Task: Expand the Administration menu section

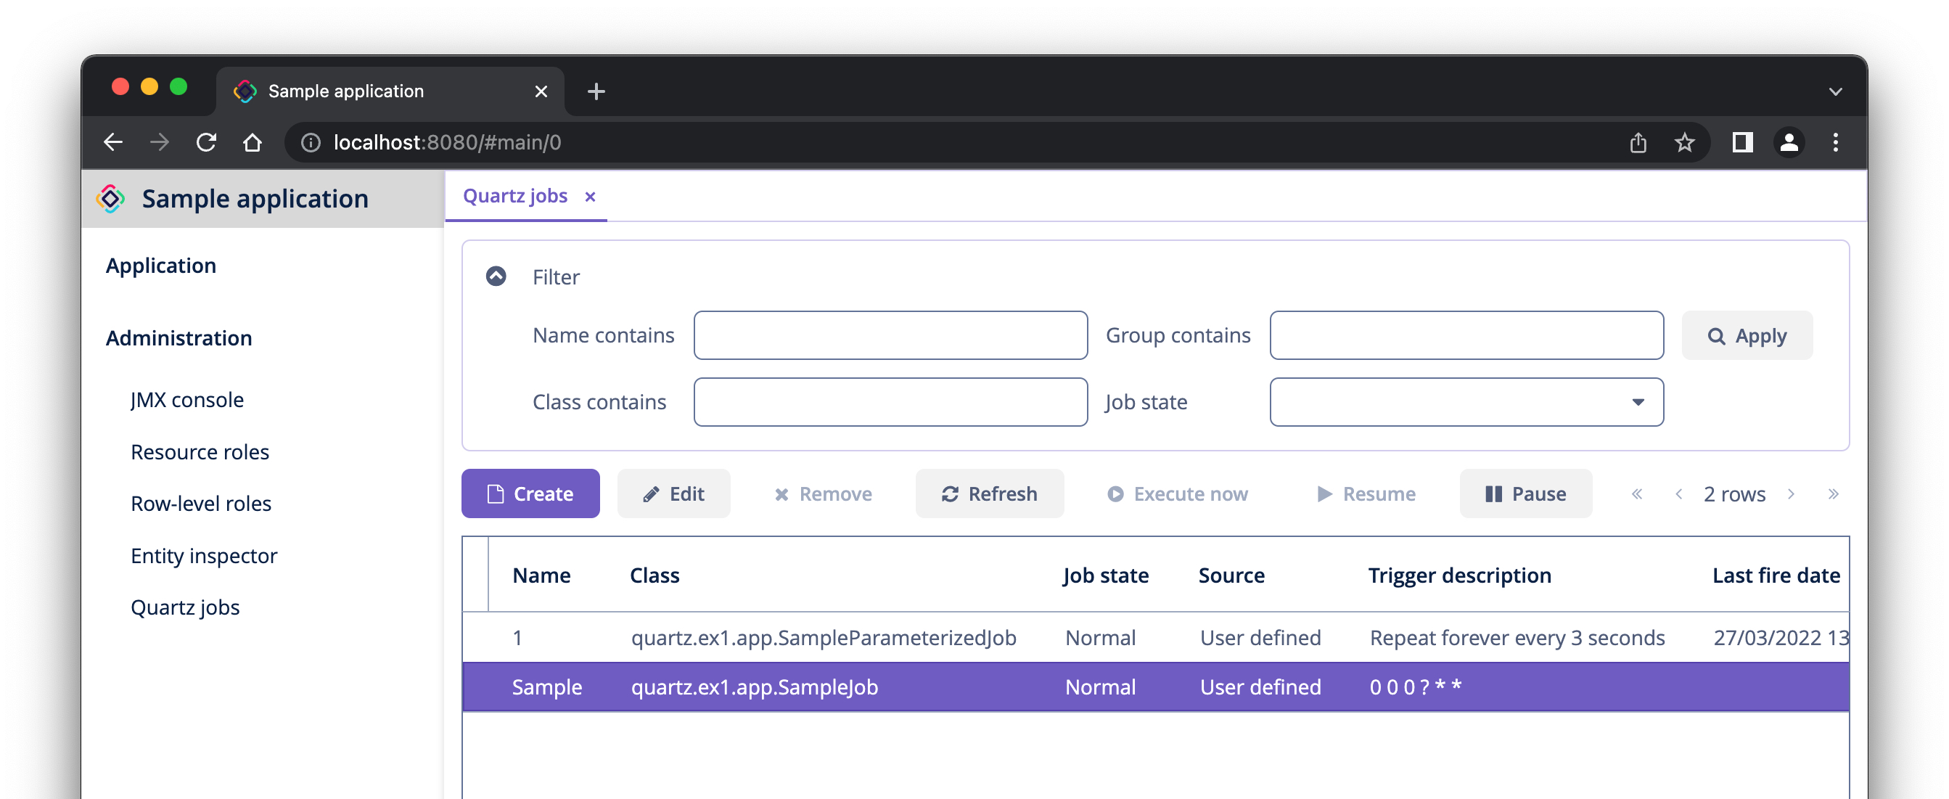Action: (x=179, y=338)
